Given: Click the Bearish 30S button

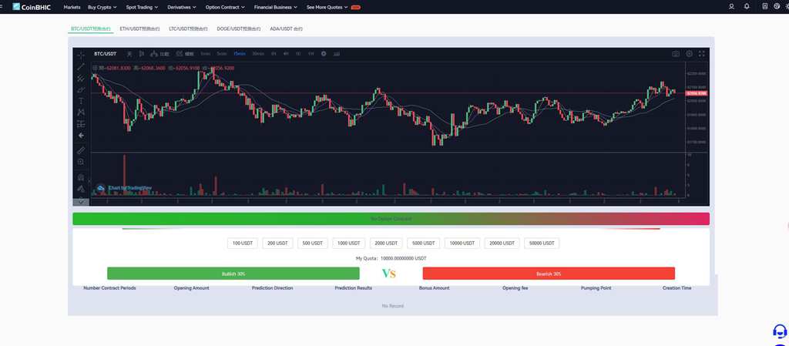Looking at the screenshot, I should pyautogui.click(x=549, y=274).
